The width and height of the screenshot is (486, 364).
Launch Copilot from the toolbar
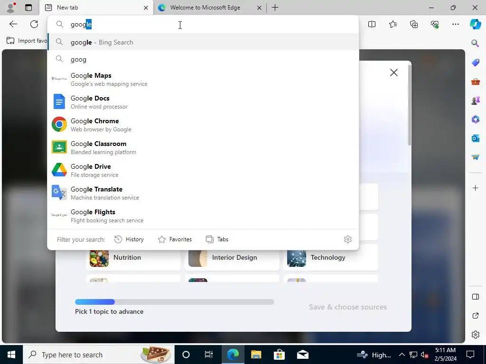point(475,24)
